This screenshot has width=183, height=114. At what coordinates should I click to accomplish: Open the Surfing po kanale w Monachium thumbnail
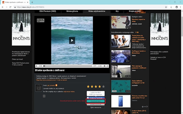[x=116, y=56]
